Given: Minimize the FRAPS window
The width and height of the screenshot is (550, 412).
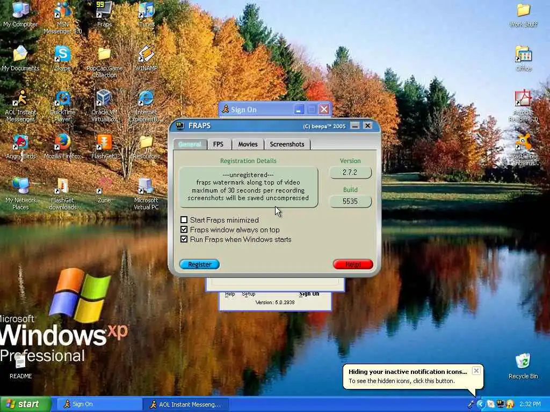Looking at the screenshot, I should point(355,126).
